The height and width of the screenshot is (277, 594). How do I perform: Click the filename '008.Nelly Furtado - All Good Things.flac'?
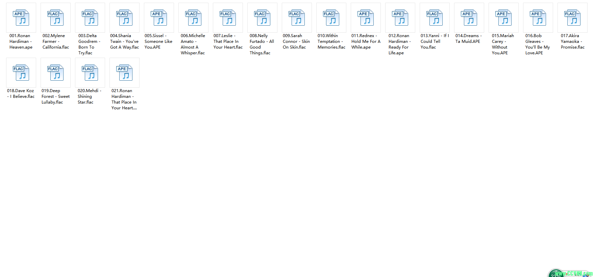pyautogui.click(x=262, y=44)
